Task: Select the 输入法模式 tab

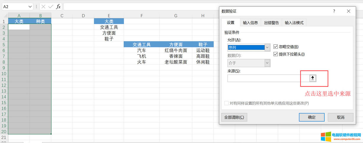Action: pyautogui.click(x=294, y=23)
